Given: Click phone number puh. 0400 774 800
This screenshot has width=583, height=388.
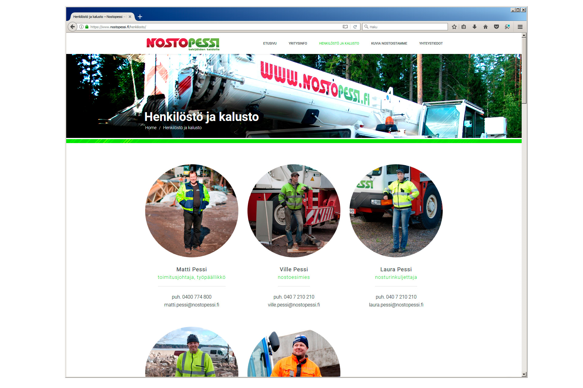Looking at the screenshot, I should 192,297.
